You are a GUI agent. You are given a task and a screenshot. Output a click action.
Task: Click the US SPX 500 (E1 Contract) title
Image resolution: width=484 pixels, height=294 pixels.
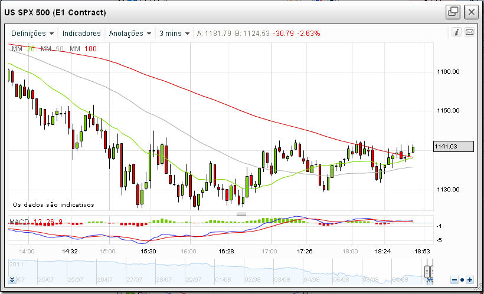[x=55, y=12]
